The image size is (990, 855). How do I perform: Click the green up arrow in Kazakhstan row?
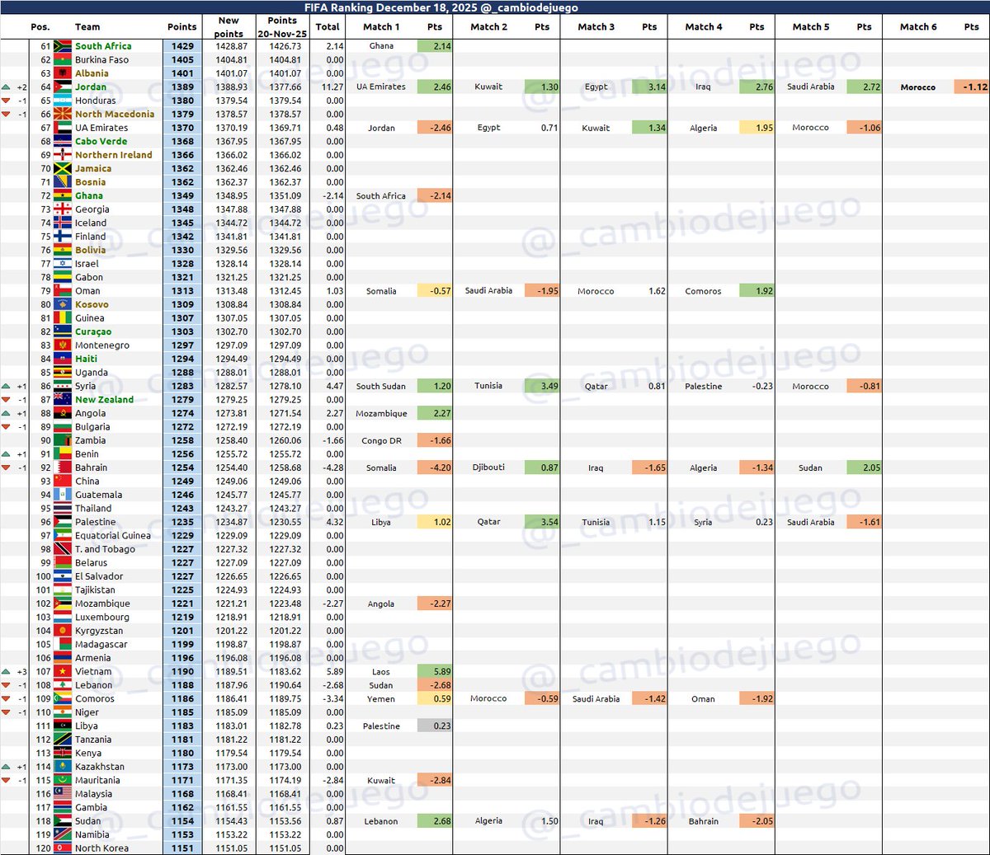(7, 767)
